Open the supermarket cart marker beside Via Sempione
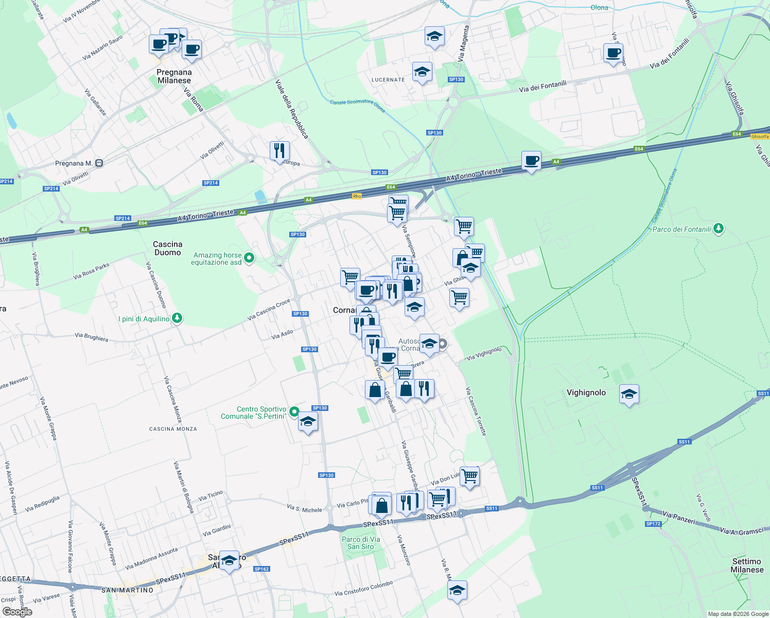The height and width of the screenshot is (618, 770). pos(396,211)
